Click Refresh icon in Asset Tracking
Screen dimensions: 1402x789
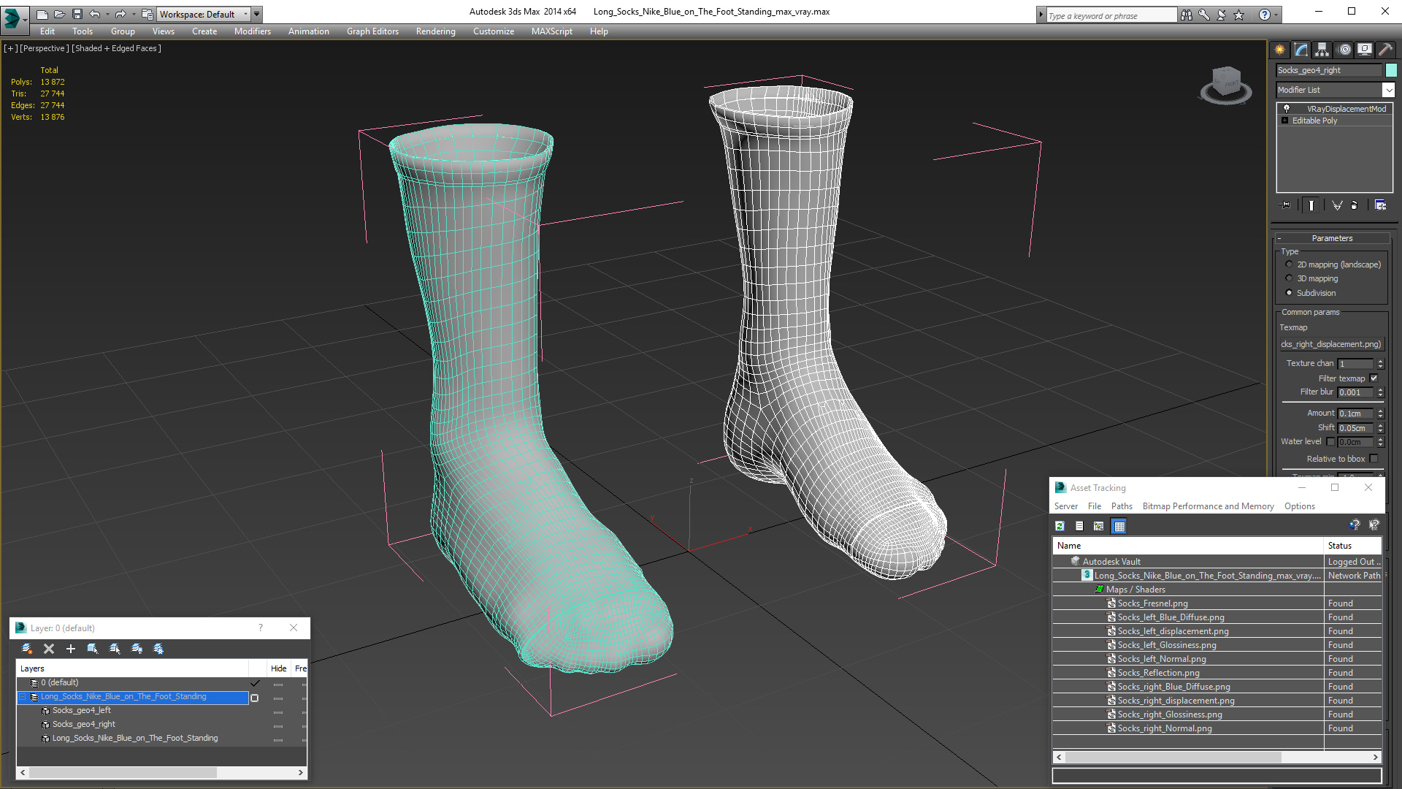click(1060, 525)
